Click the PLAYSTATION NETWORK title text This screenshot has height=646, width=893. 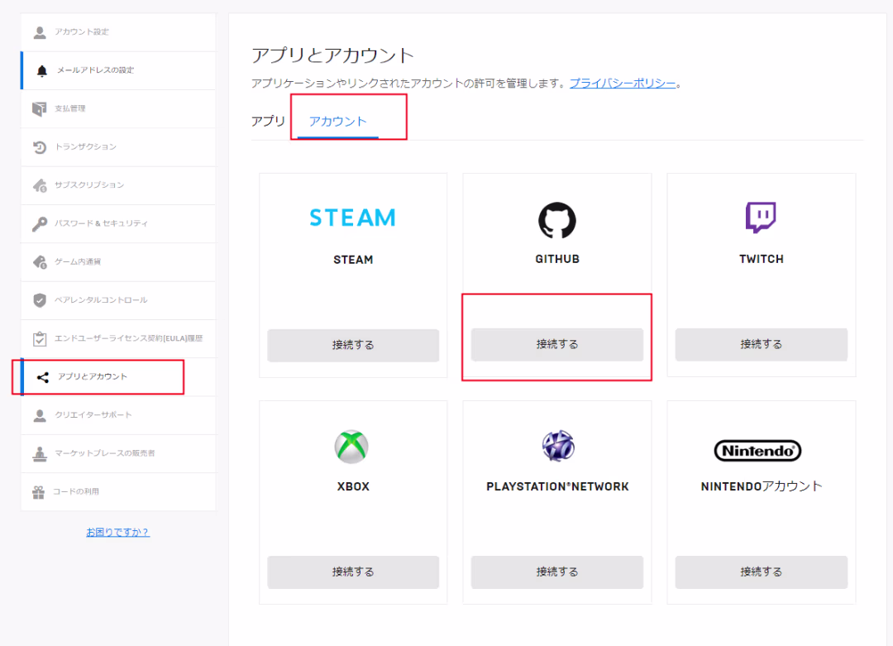point(557,486)
